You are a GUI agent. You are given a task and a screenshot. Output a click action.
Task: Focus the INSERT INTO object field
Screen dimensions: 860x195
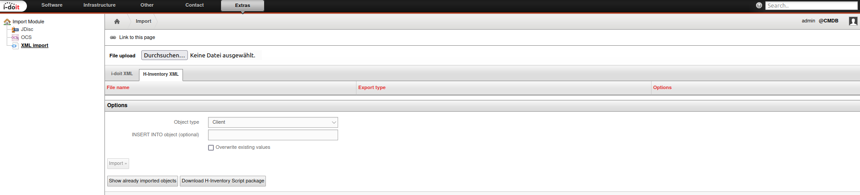pos(273,135)
